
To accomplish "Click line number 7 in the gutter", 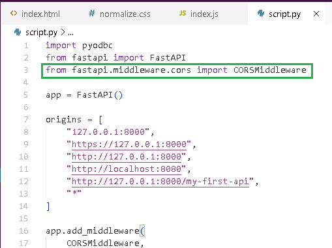I will pos(26,120).
